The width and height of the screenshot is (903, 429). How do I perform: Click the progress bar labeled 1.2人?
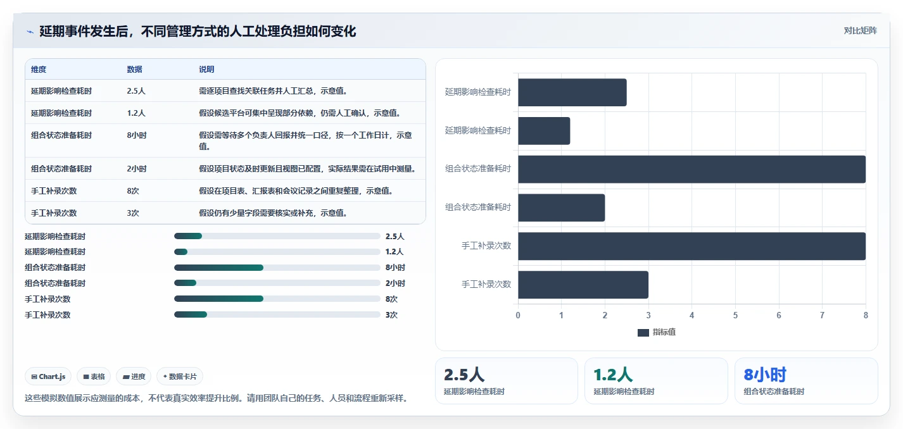[x=277, y=252]
